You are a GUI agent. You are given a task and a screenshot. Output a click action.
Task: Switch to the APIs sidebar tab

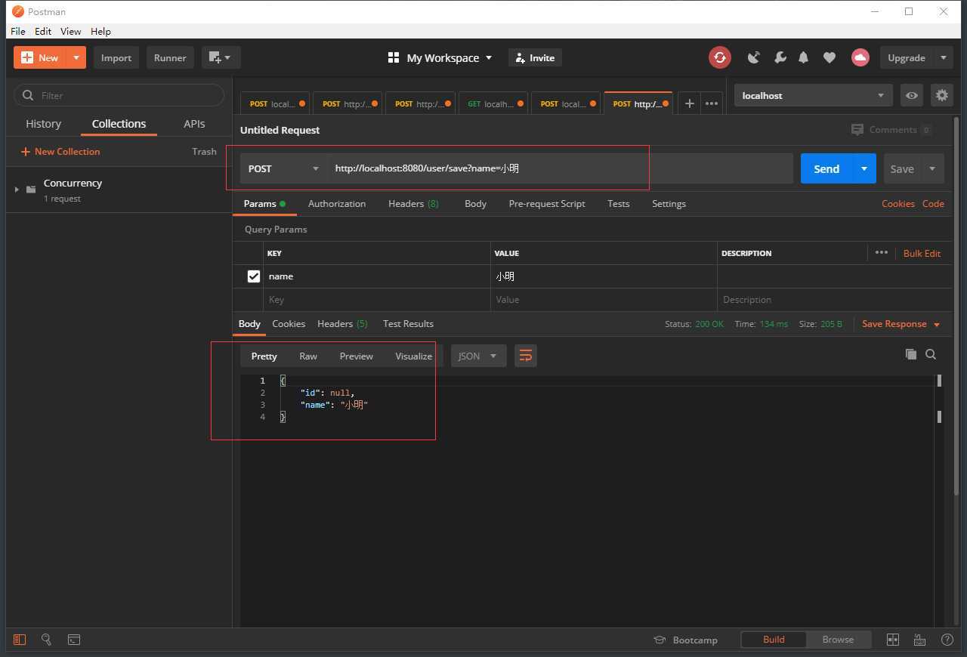click(x=194, y=124)
